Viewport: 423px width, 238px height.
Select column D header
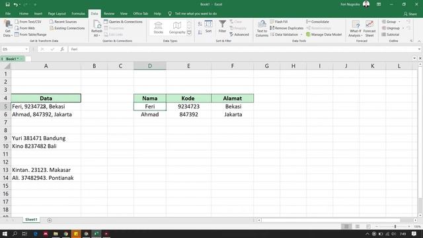point(150,66)
